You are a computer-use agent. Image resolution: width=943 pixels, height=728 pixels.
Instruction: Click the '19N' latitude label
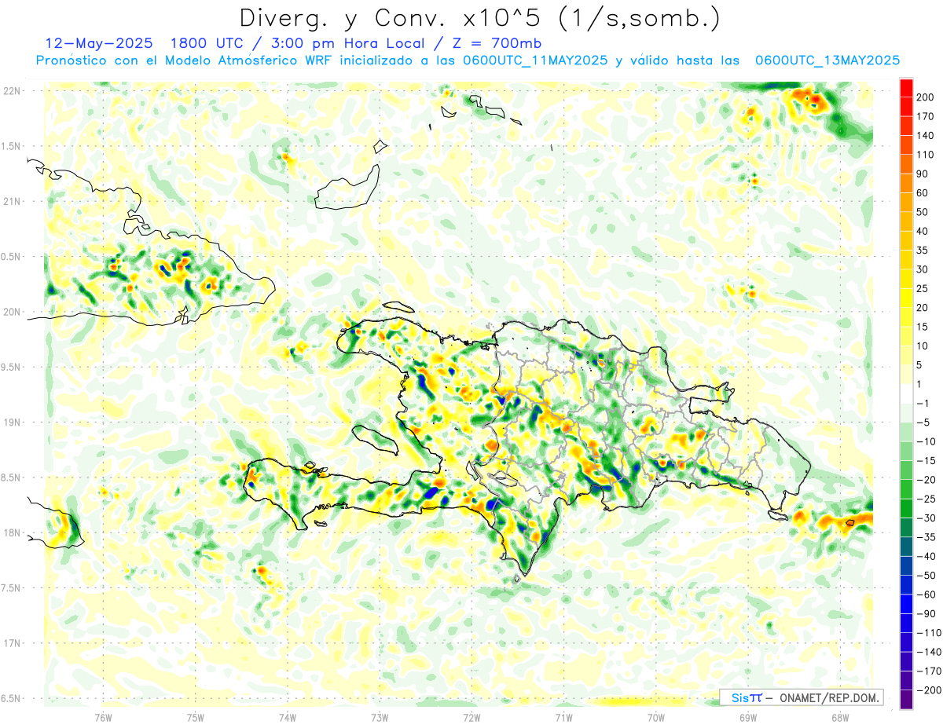coord(12,422)
